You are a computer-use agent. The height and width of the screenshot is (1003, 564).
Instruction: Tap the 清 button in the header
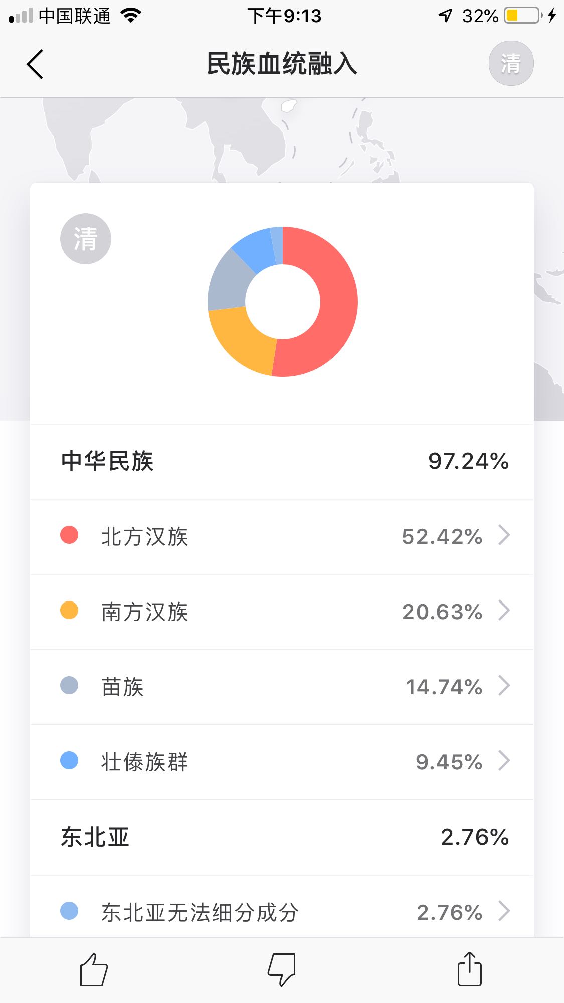pos(511,64)
